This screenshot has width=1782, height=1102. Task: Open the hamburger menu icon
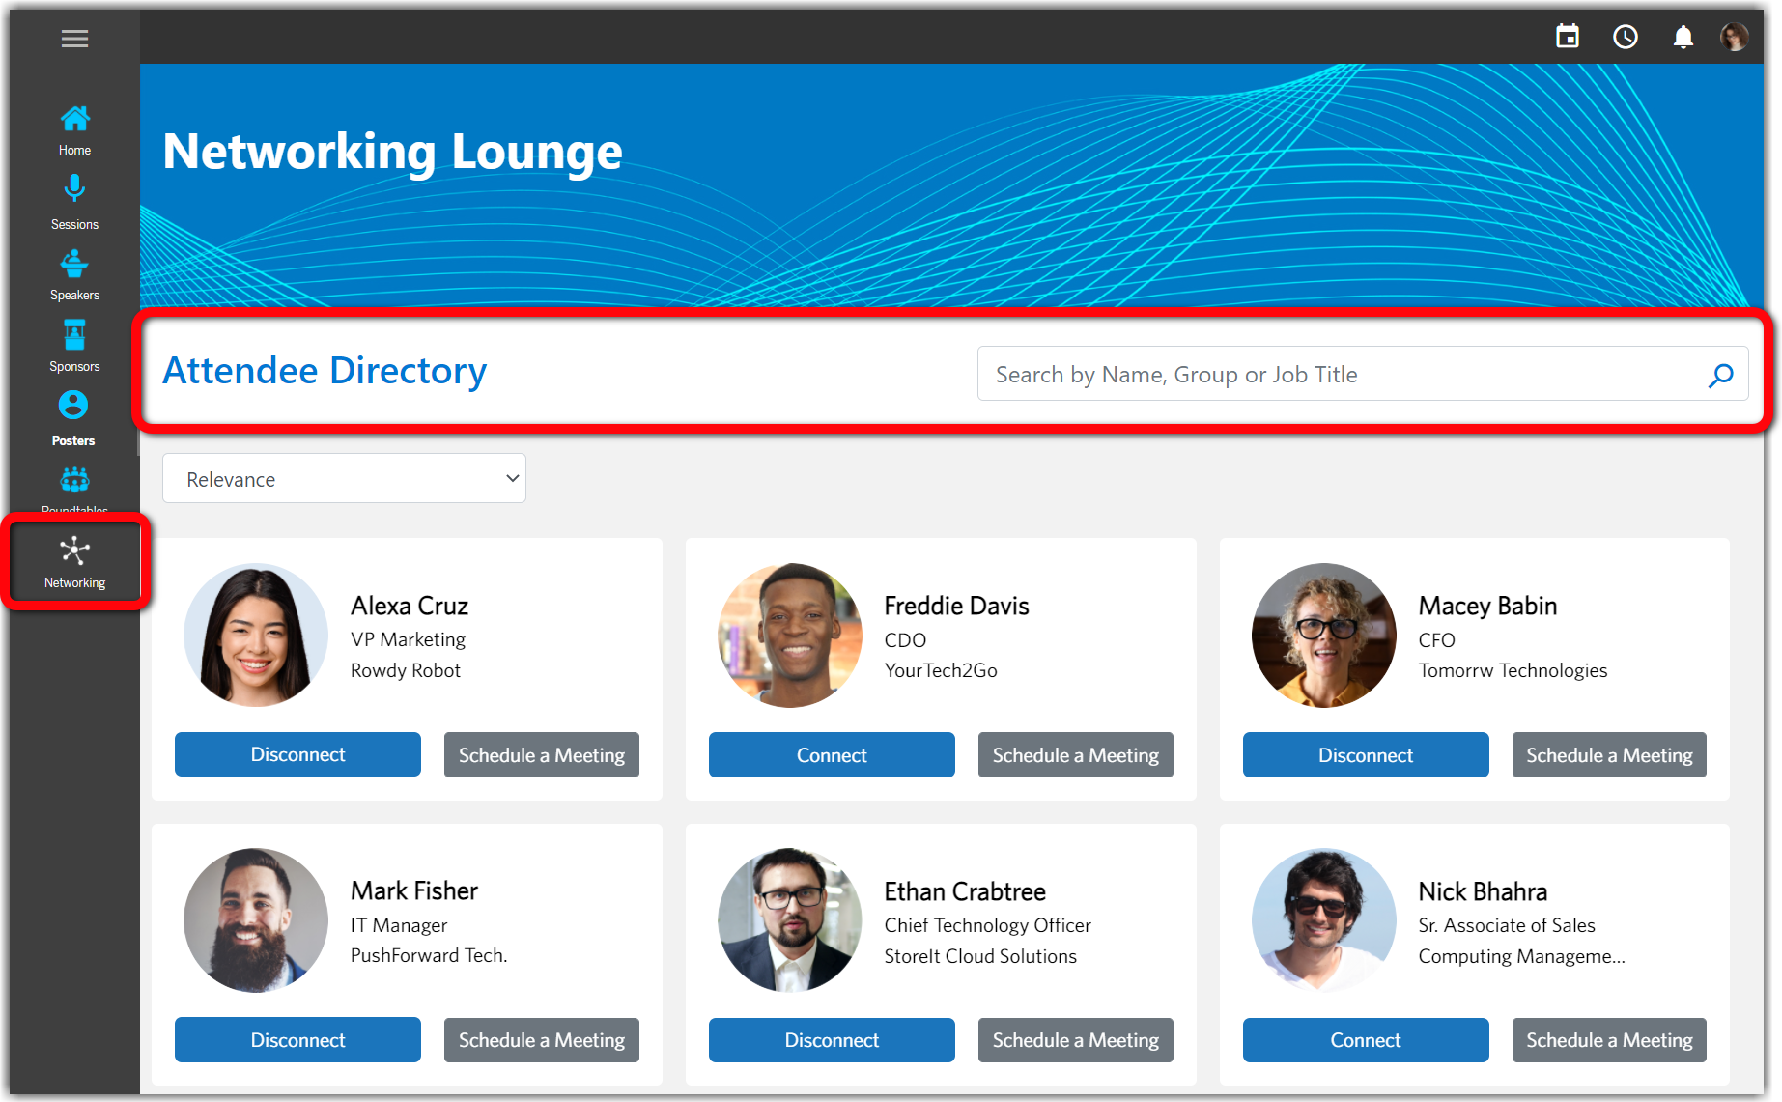coord(74,39)
